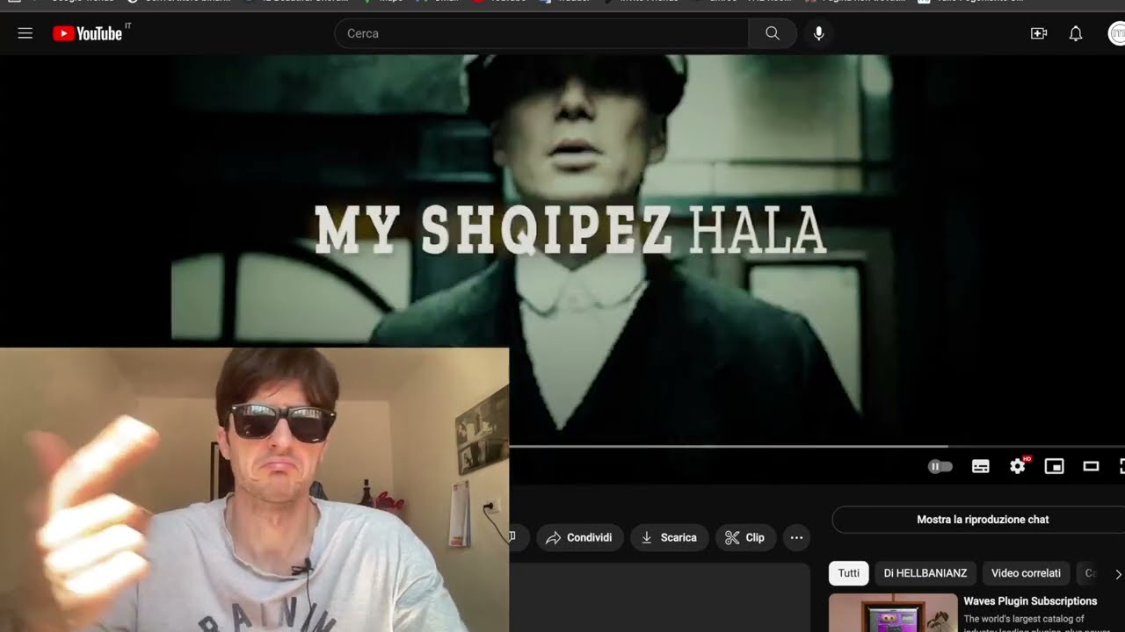The width and height of the screenshot is (1125, 632).
Task: Select the Di HELLBANIANZ filter chip
Action: point(925,573)
